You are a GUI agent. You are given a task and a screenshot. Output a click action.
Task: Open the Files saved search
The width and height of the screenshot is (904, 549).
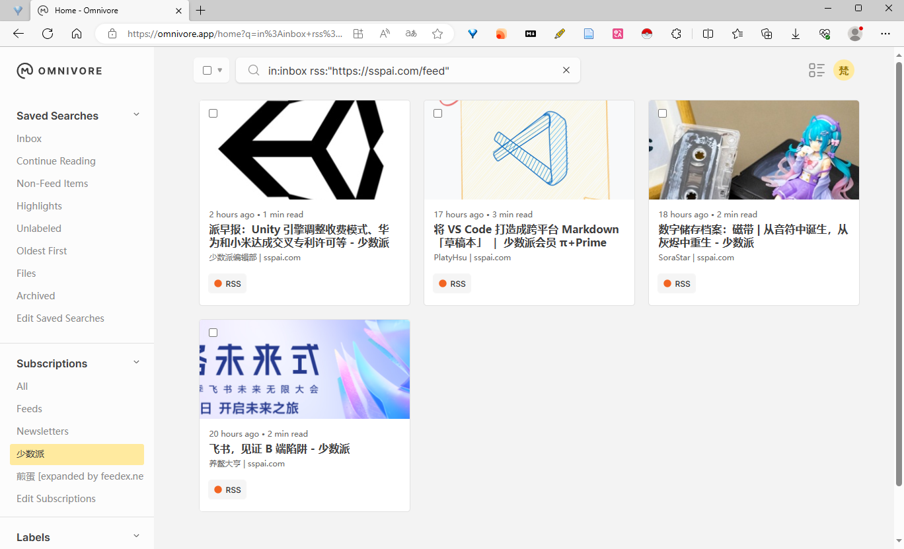[26, 274]
